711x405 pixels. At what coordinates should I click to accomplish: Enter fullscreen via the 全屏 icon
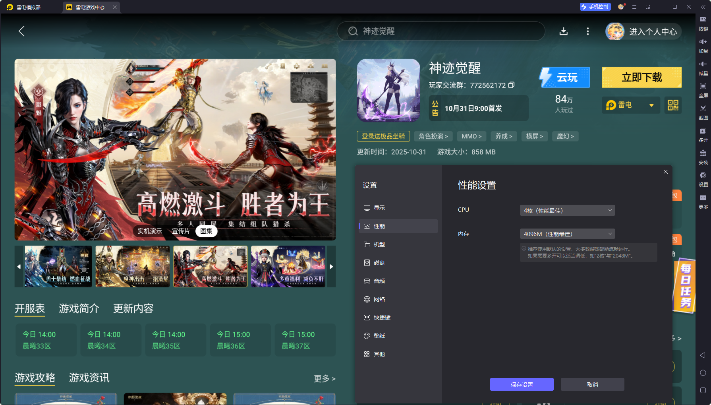pos(703,91)
